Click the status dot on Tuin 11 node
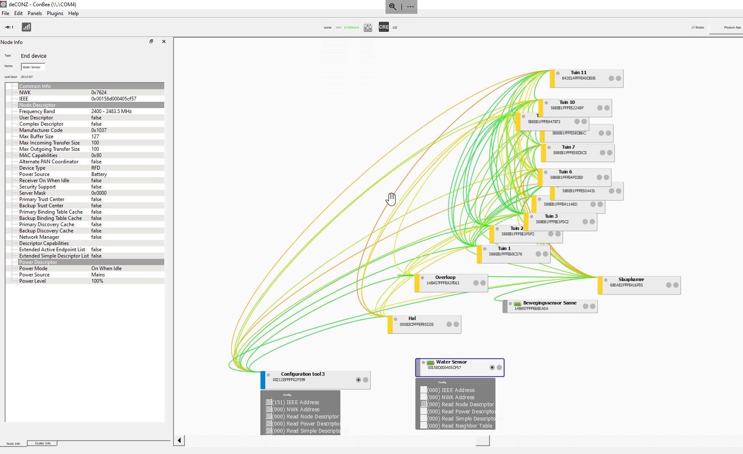 click(558, 73)
